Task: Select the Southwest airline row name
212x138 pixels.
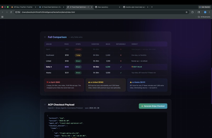Action: pos(50,55)
